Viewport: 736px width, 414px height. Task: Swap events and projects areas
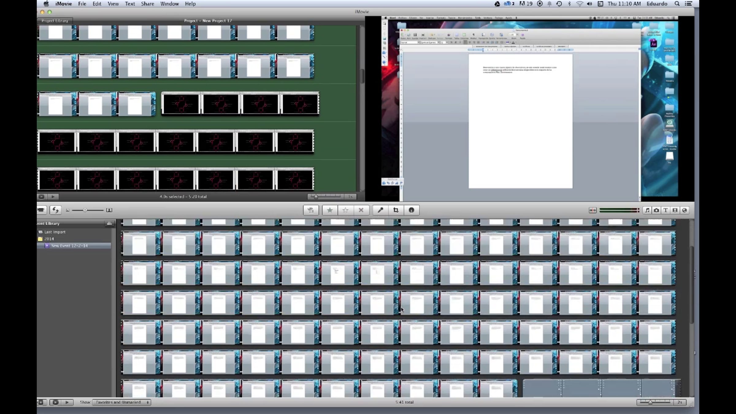pyautogui.click(x=55, y=210)
